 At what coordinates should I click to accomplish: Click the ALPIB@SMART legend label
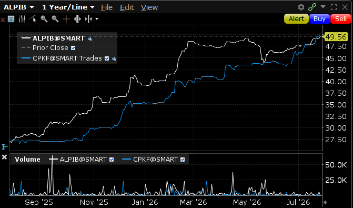pyautogui.click(x=59, y=38)
